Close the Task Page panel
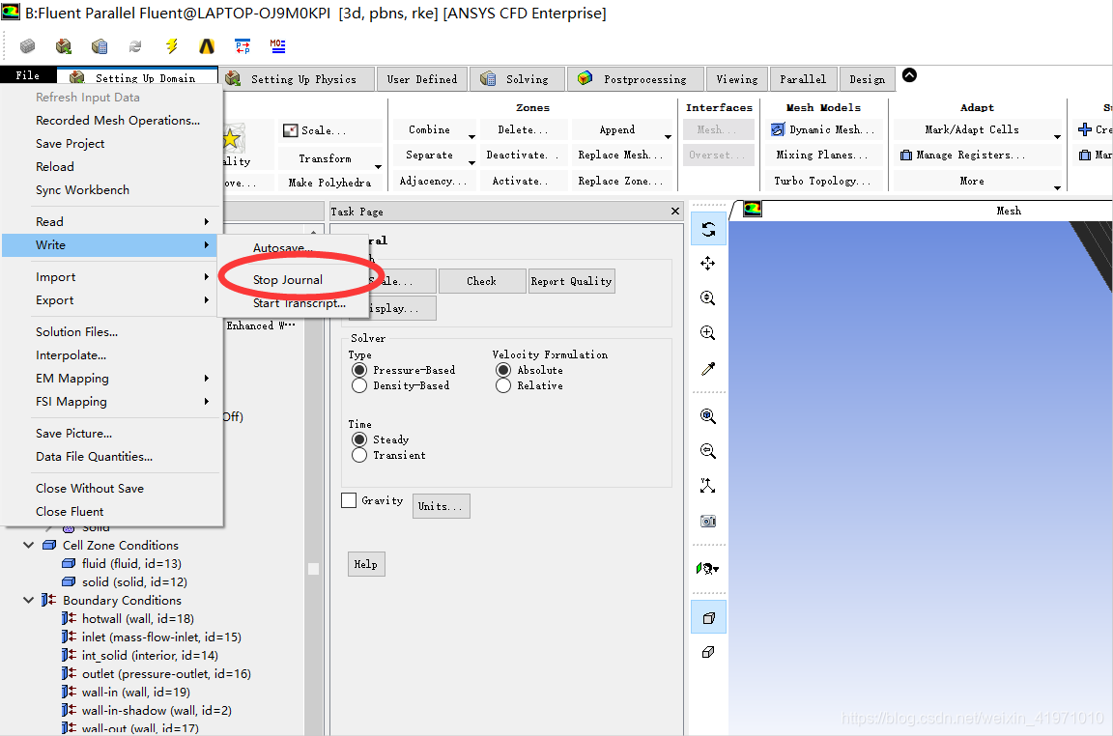This screenshot has width=1113, height=736. 674,211
